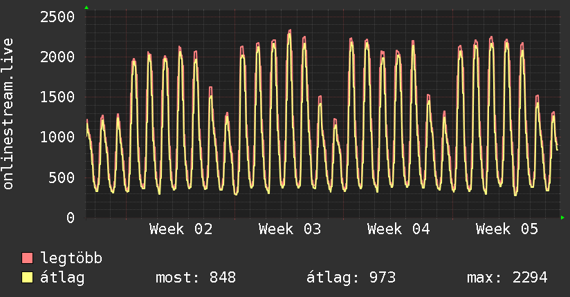
Task: Select the Week 04 axis label
Action: pos(398,229)
